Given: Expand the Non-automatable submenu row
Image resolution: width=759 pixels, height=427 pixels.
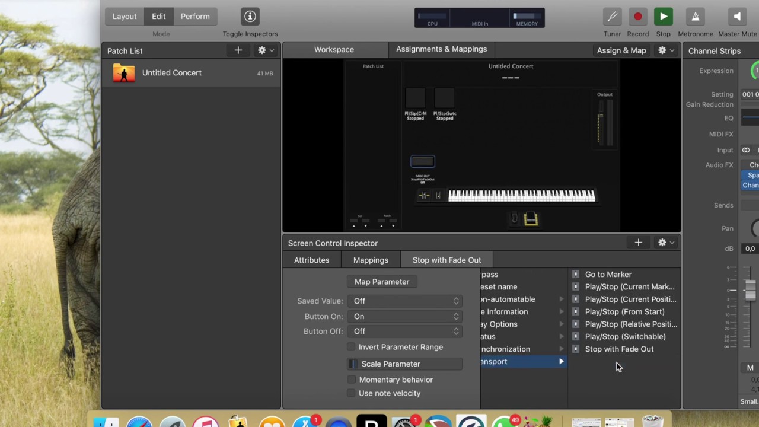Looking at the screenshot, I should pos(524,299).
